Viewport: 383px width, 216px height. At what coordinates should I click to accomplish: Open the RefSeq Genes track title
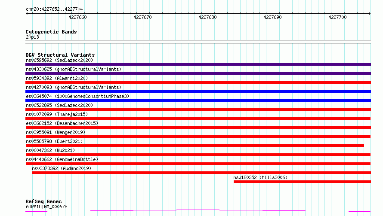43,201
